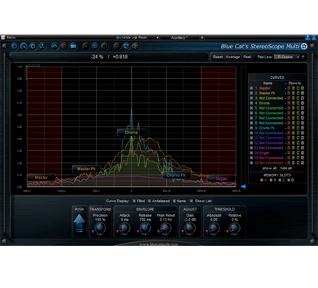The width and height of the screenshot is (318, 288).
Task: Click the dark square toolbar icon
Action: (104, 46)
